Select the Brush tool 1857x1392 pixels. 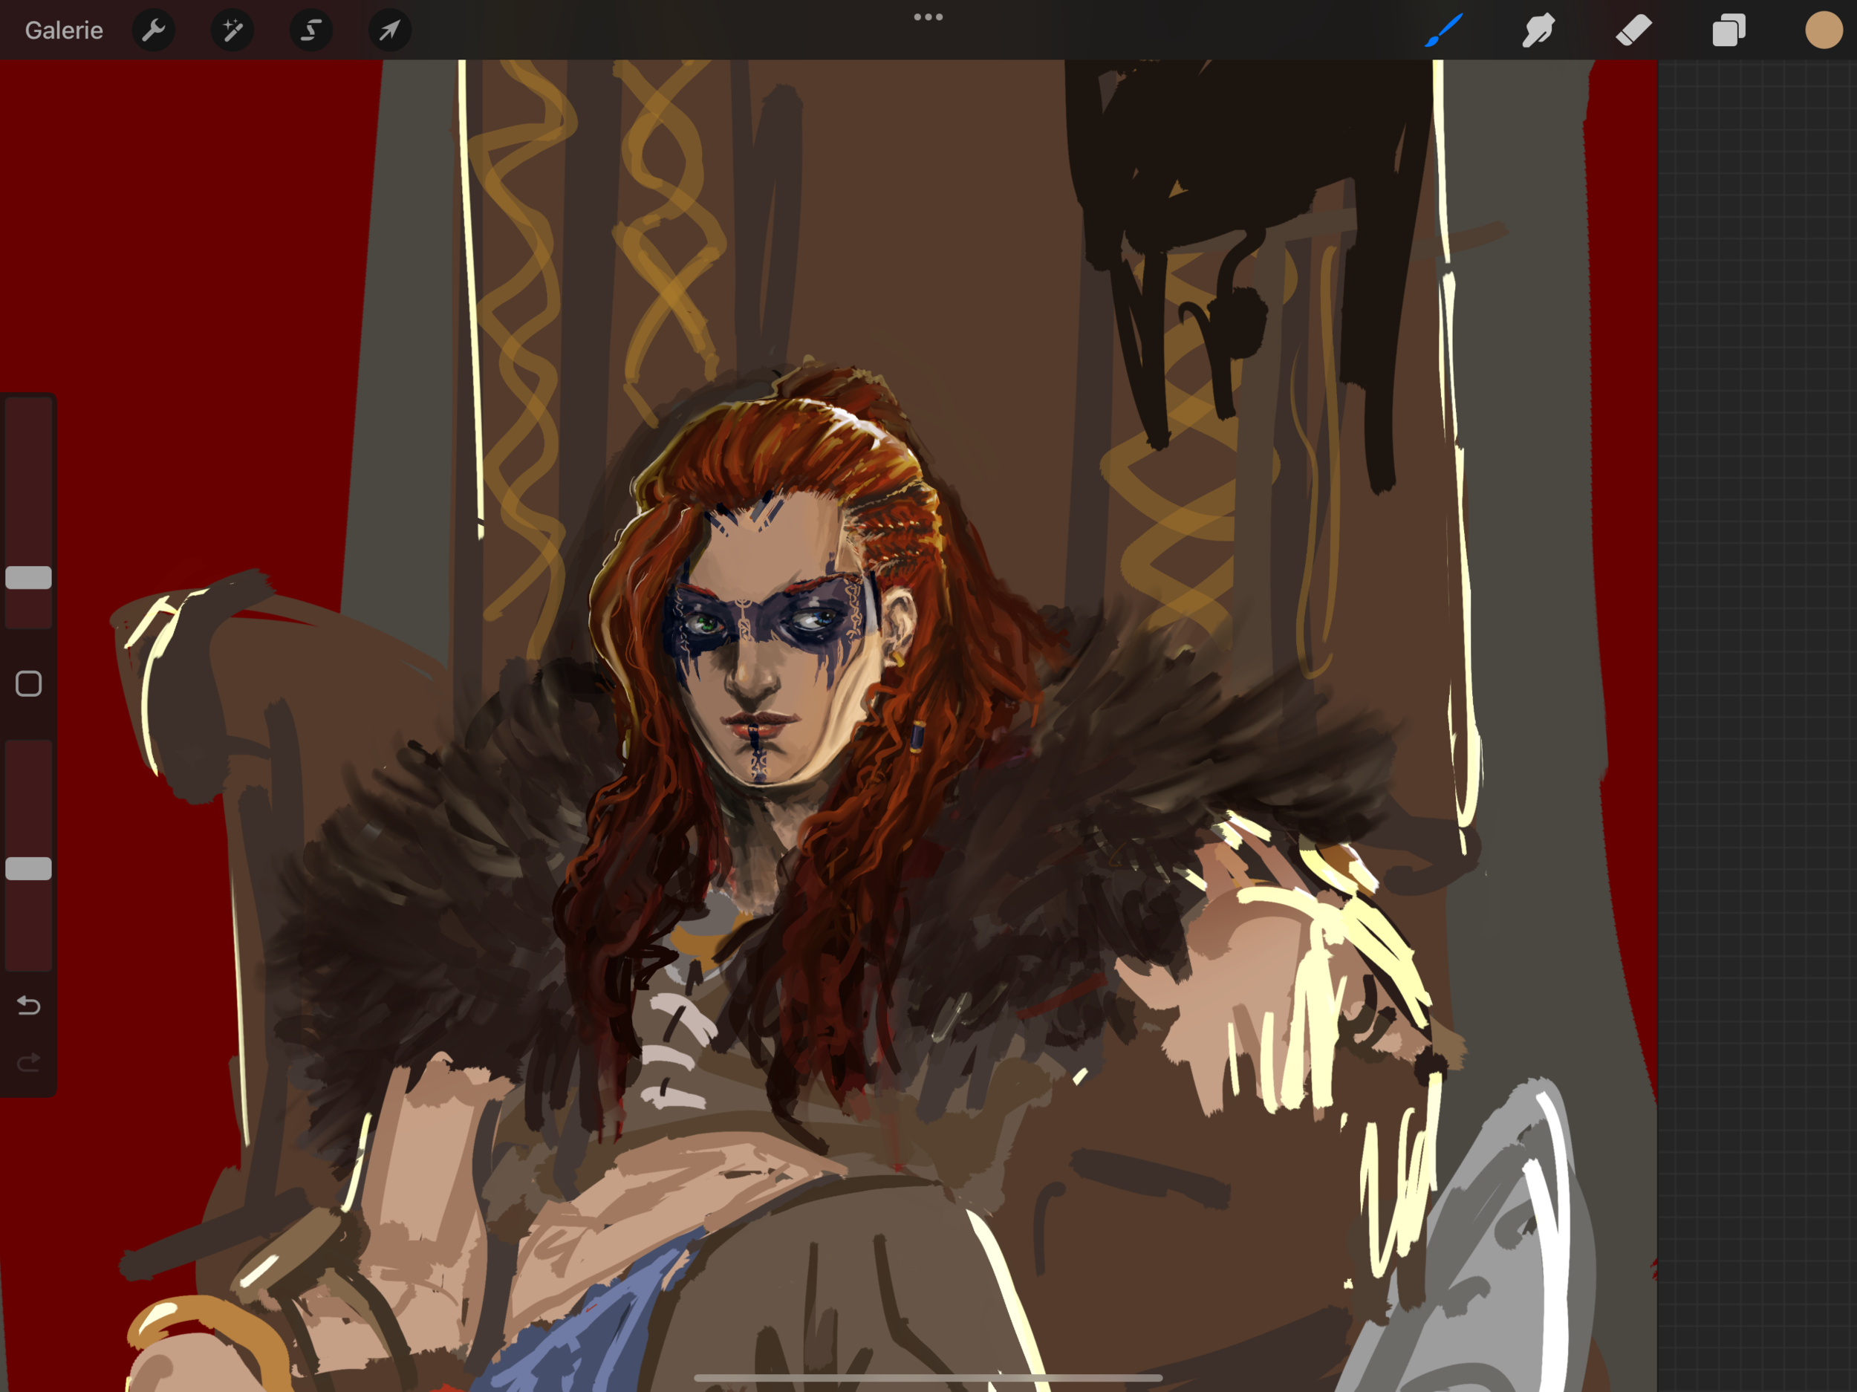click(1444, 31)
